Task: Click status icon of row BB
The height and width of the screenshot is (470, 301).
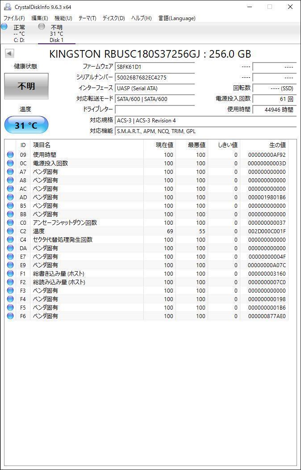Action: (10, 214)
